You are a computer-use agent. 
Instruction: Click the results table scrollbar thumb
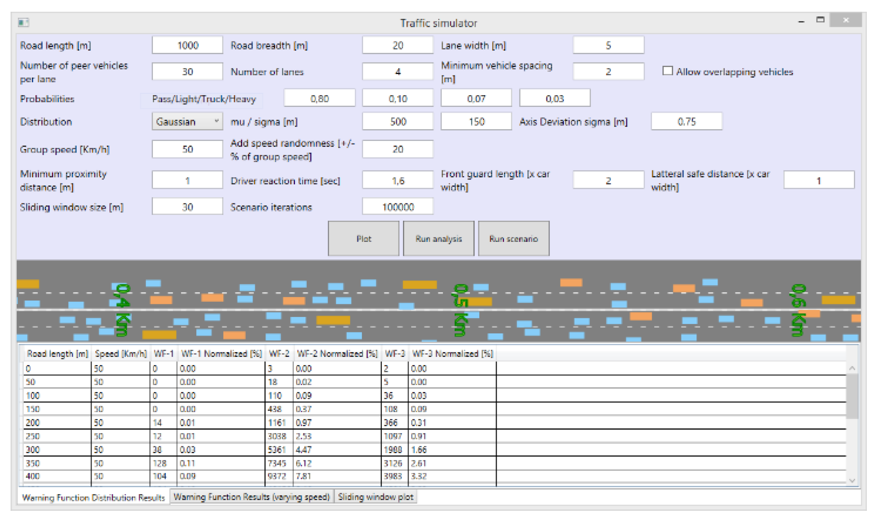(852, 396)
